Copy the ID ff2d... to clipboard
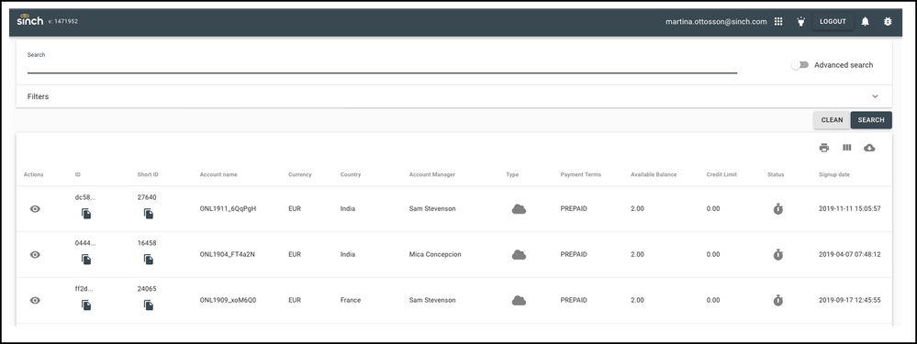Viewport: 917px width, 344px height. point(86,305)
